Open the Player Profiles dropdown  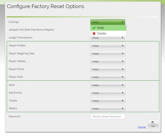108,46
